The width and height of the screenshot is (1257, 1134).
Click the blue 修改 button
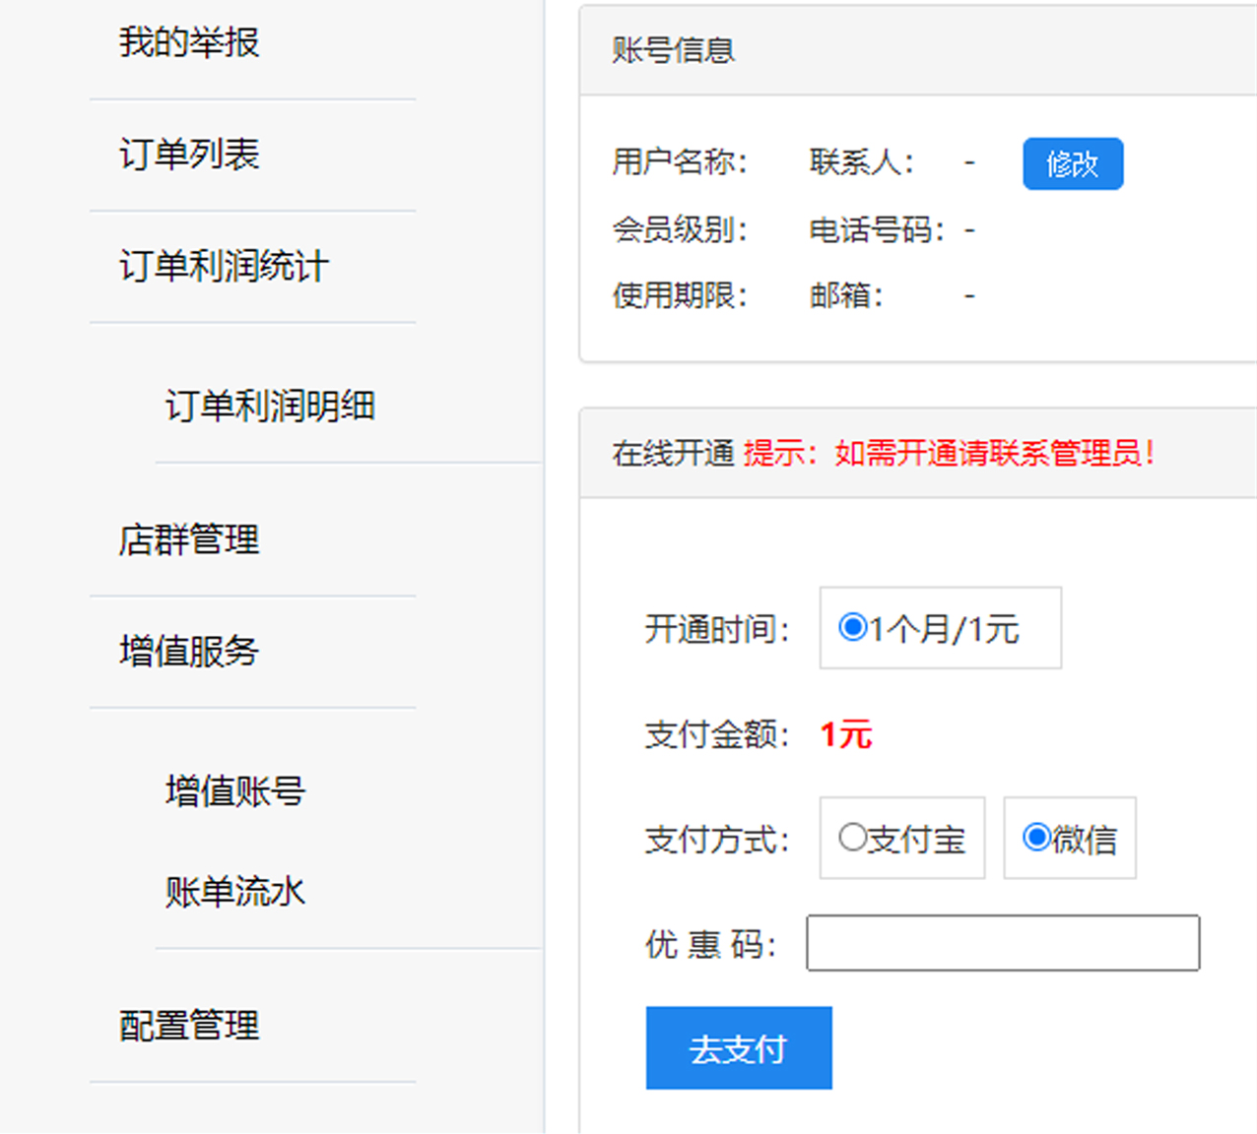tap(1073, 163)
